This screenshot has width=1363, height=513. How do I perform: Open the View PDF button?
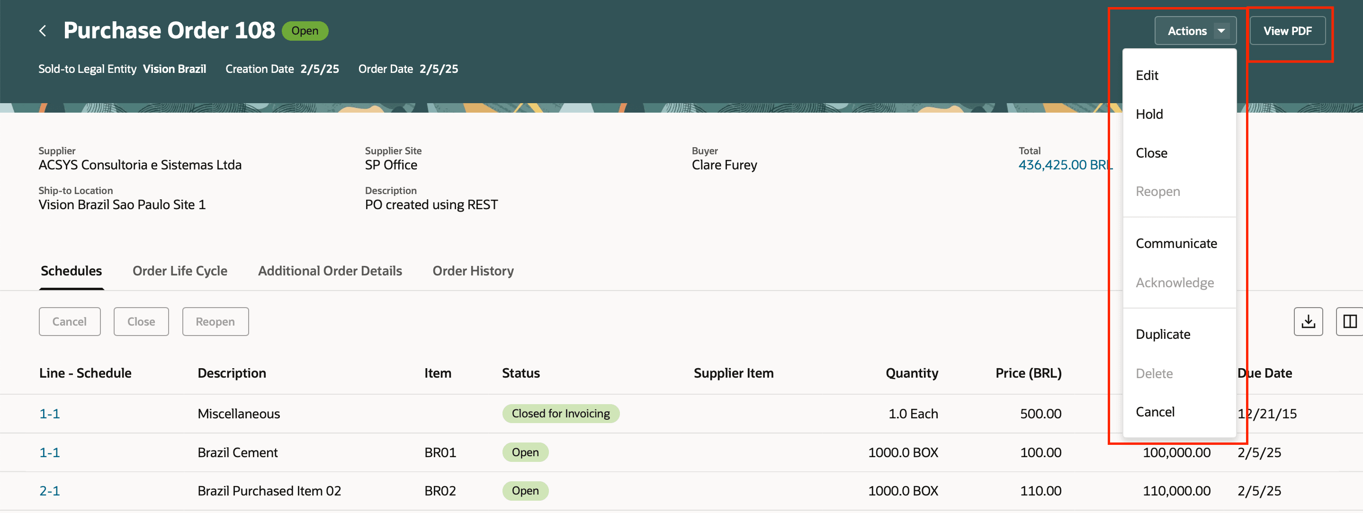(1287, 31)
